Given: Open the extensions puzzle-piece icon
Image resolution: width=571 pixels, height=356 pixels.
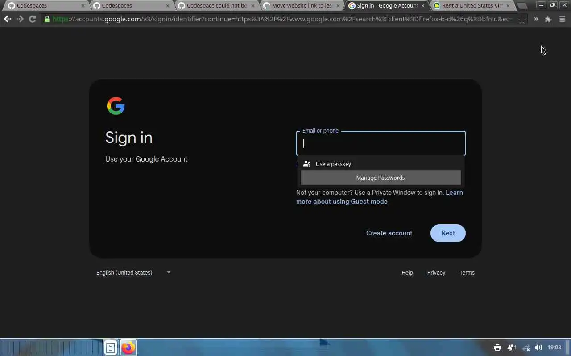Looking at the screenshot, I should (548, 19).
